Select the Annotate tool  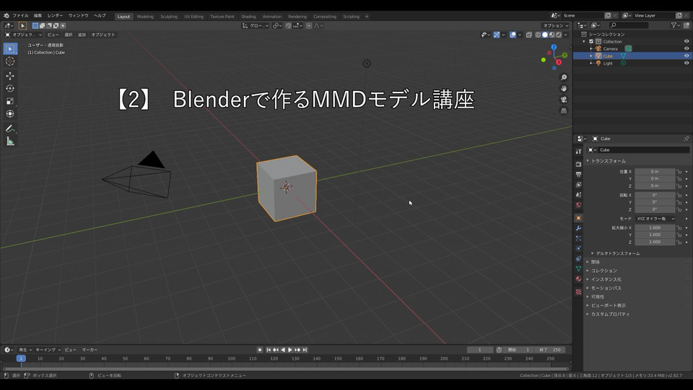click(10, 129)
